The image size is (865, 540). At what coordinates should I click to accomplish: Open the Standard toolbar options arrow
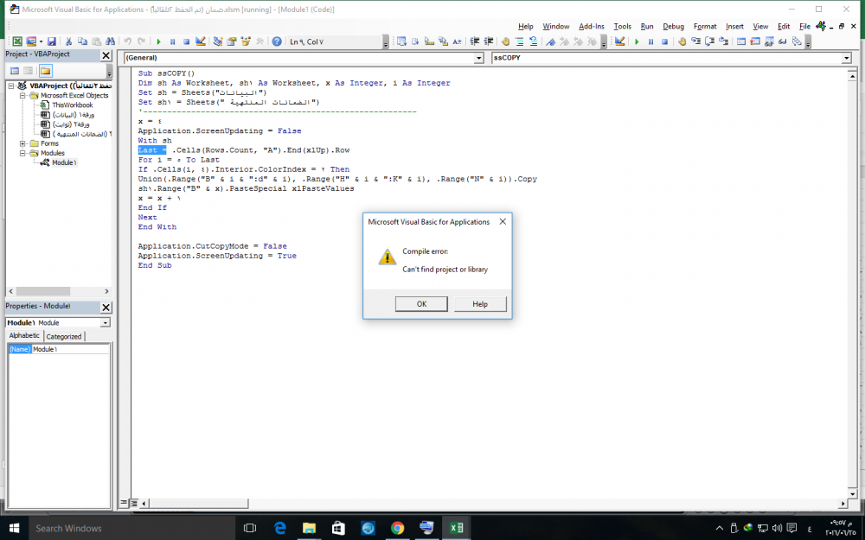pos(386,41)
